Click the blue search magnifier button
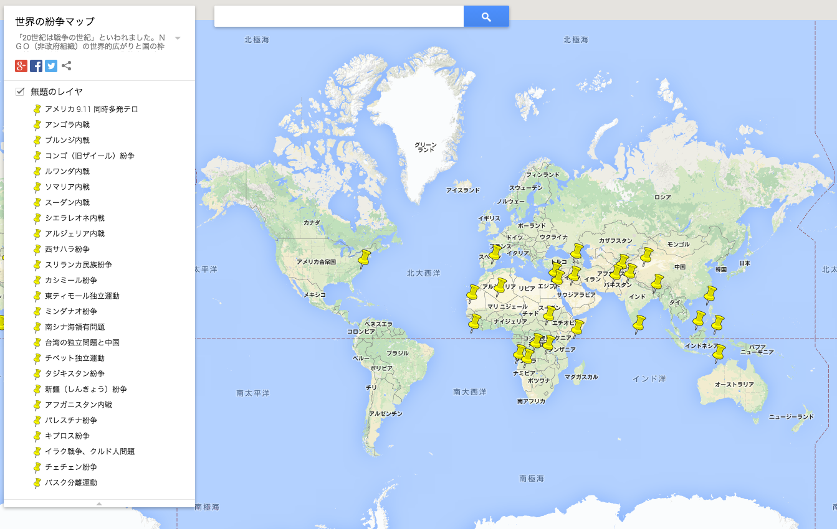The width and height of the screenshot is (837, 529). point(486,17)
